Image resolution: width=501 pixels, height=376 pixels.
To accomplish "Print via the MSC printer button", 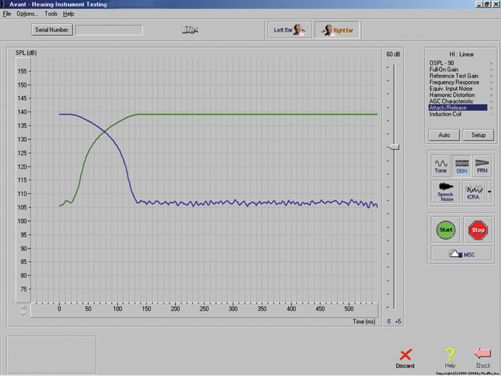I will coord(460,254).
